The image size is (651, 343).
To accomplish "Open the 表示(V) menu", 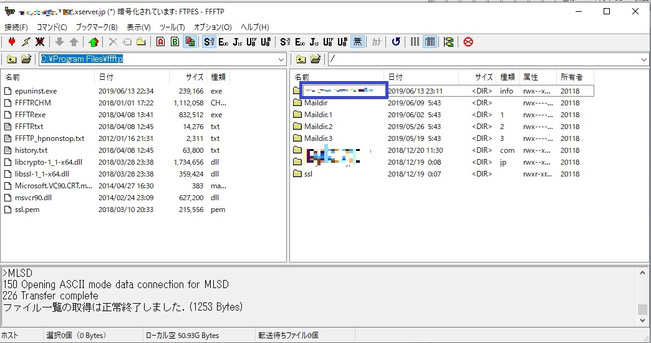I will [x=138, y=27].
